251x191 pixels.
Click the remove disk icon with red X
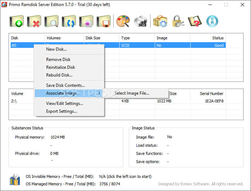click(x=34, y=21)
